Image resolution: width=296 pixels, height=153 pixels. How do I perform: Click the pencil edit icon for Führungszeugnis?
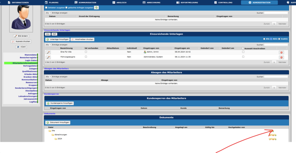[48, 57]
